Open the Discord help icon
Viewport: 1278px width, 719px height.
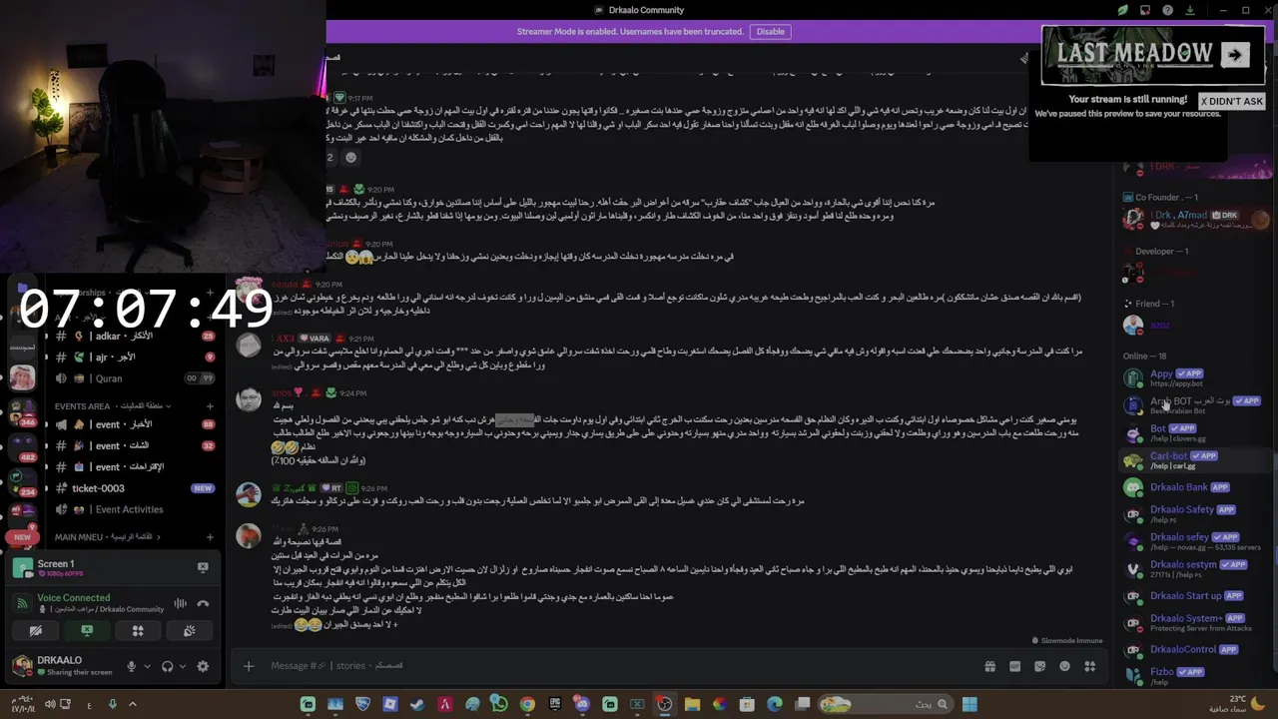click(x=1167, y=10)
